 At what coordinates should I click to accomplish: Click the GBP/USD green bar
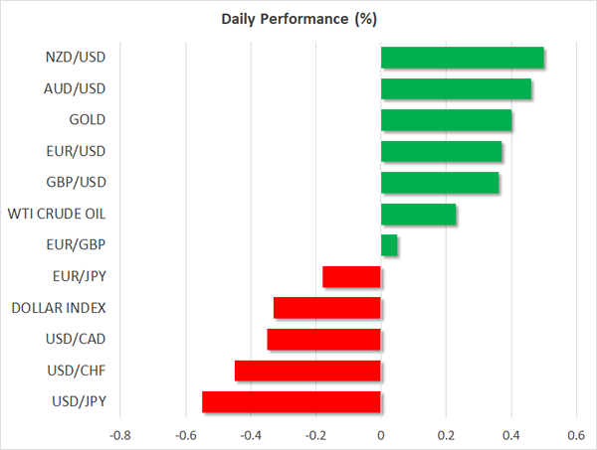[x=440, y=183]
